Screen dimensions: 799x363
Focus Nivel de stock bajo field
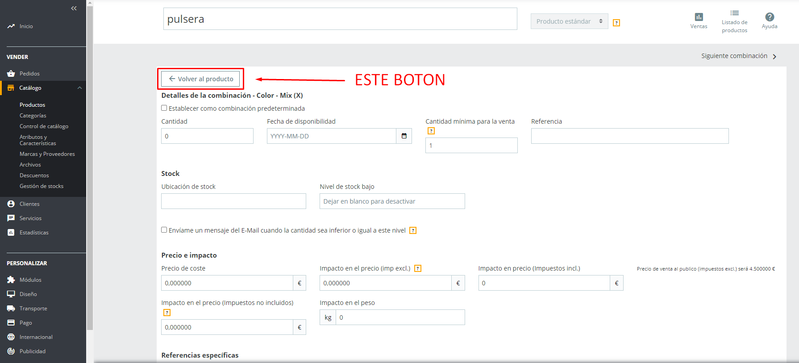click(x=392, y=201)
